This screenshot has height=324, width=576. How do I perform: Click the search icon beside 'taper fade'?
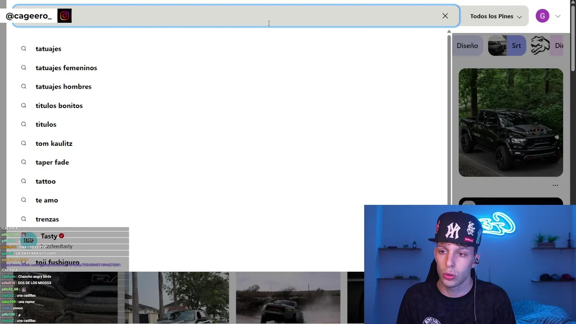(23, 162)
